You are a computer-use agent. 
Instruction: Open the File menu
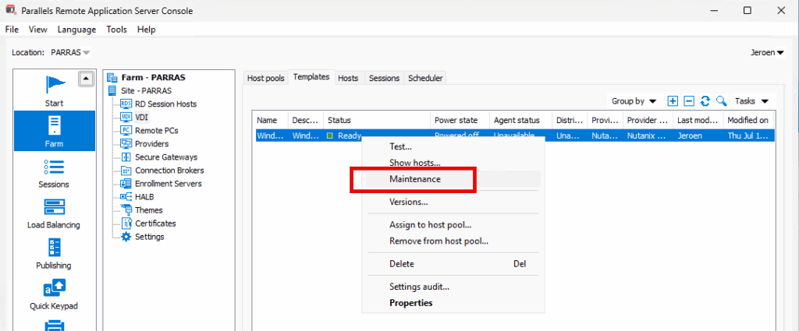[x=12, y=30]
